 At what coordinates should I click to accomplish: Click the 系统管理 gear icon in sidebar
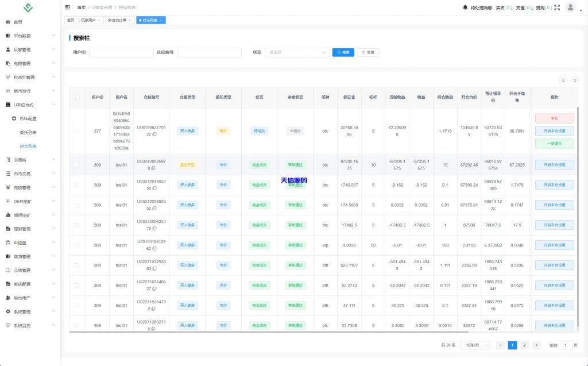pos(8,311)
